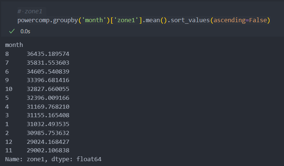The height and width of the screenshot is (166, 284).
Task: Click 'sort_values' in the code line
Action: (190, 20)
